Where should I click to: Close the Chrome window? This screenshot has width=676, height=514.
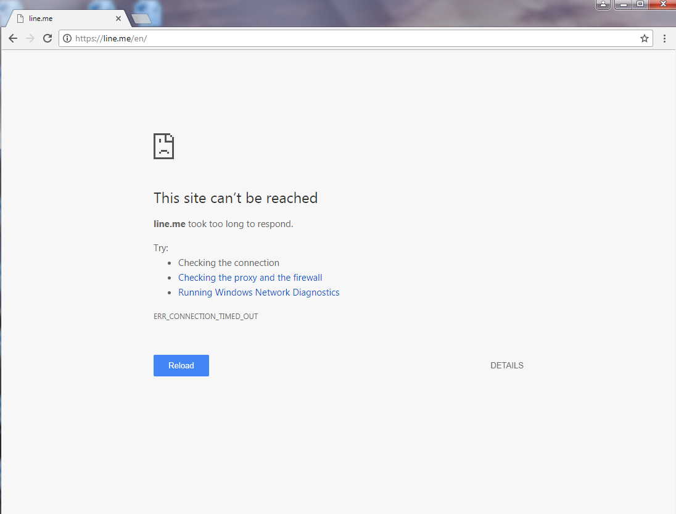[x=662, y=4]
